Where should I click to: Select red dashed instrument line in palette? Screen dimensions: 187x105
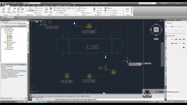(x=172, y=39)
